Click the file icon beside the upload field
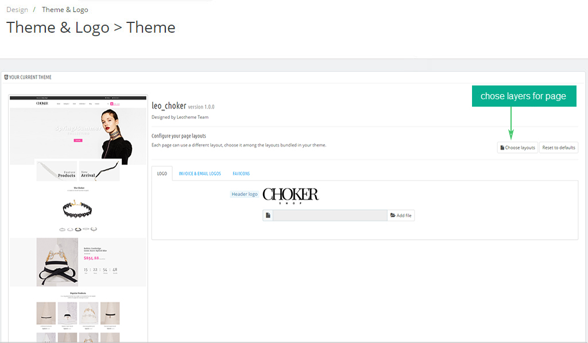 click(268, 215)
